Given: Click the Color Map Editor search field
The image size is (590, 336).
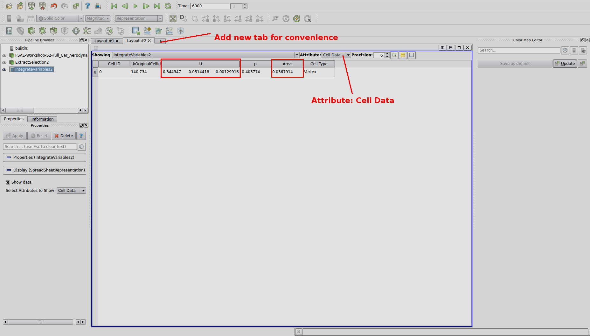Looking at the screenshot, I should pos(519,50).
